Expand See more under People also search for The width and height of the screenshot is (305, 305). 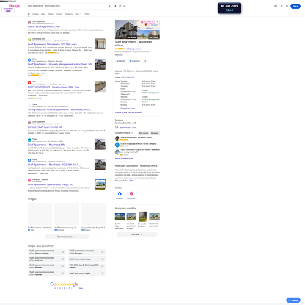click(137, 234)
